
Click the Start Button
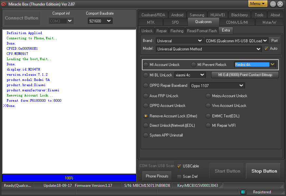point(227,171)
